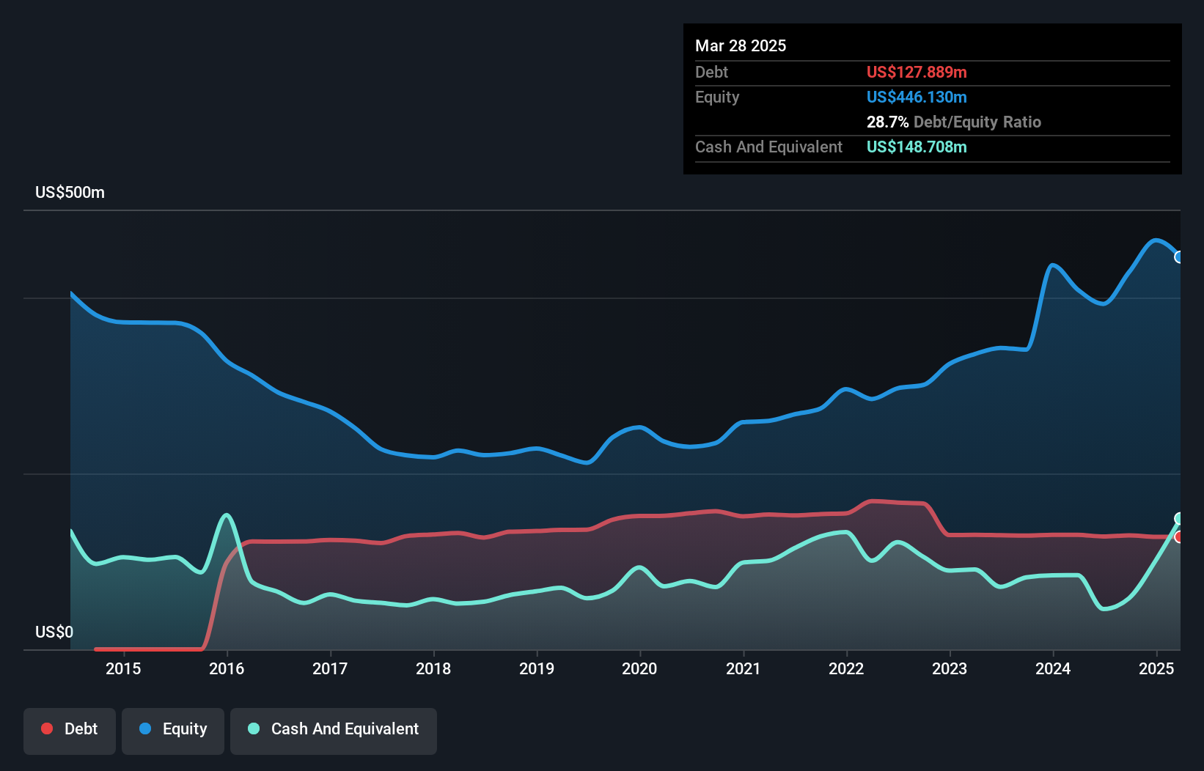This screenshot has height=771, width=1204.
Task: Click the 2016 x-axis label
Action: point(227,668)
